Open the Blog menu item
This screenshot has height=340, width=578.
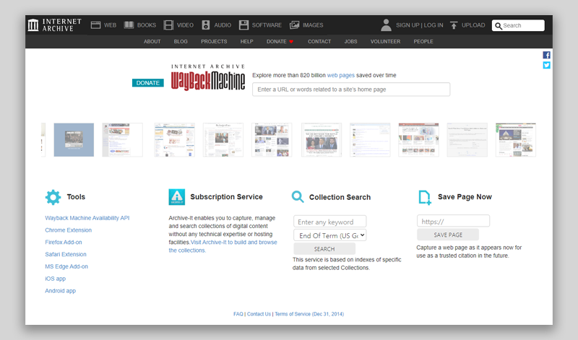pos(181,42)
